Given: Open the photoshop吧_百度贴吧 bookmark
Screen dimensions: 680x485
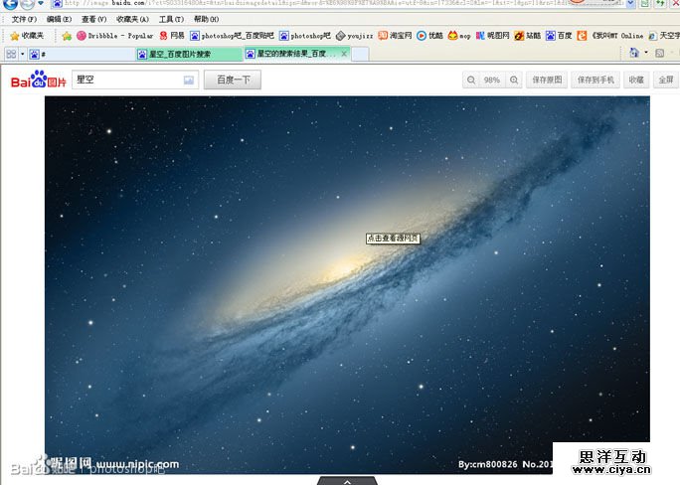Looking at the screenshot, I should [233, 36].
